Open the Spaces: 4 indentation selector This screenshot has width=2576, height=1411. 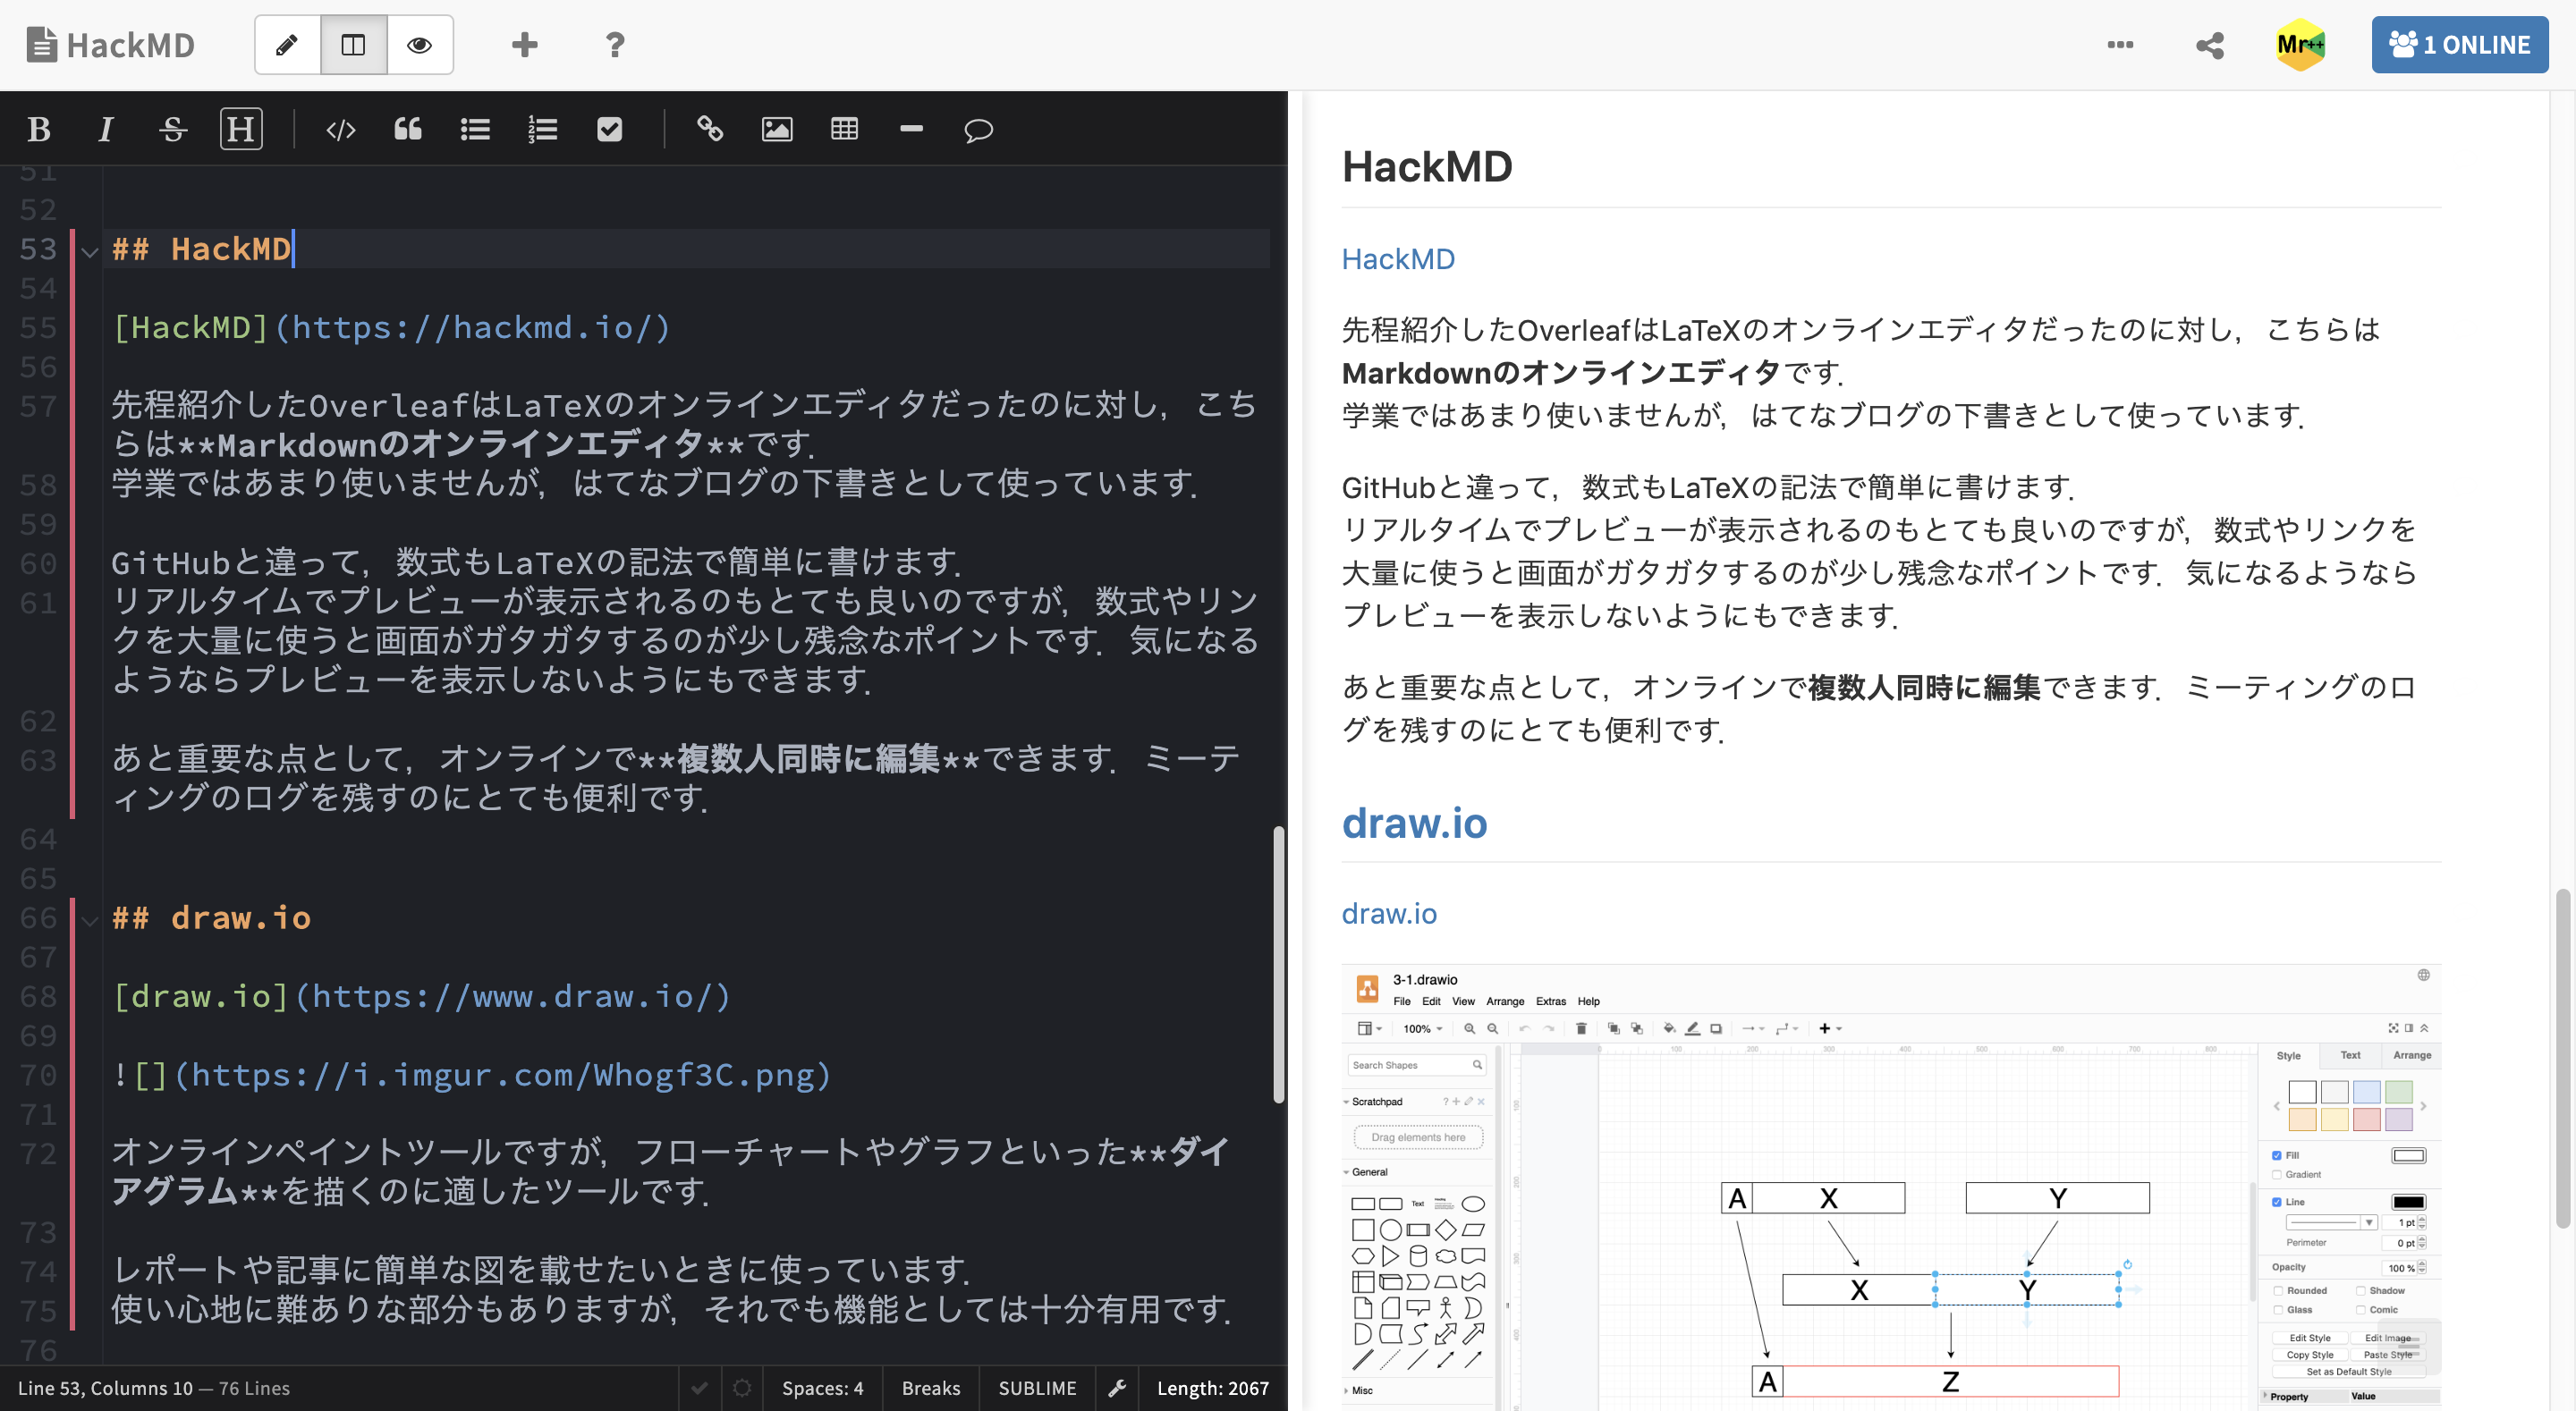822,1388
